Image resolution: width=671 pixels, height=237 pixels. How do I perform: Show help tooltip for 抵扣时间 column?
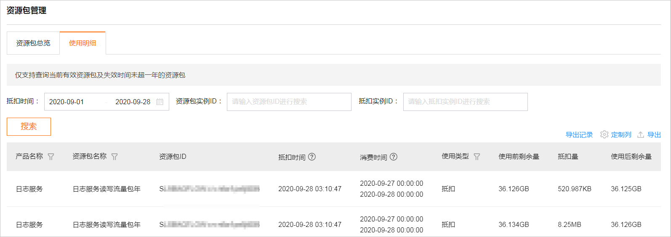click(312, 157)
